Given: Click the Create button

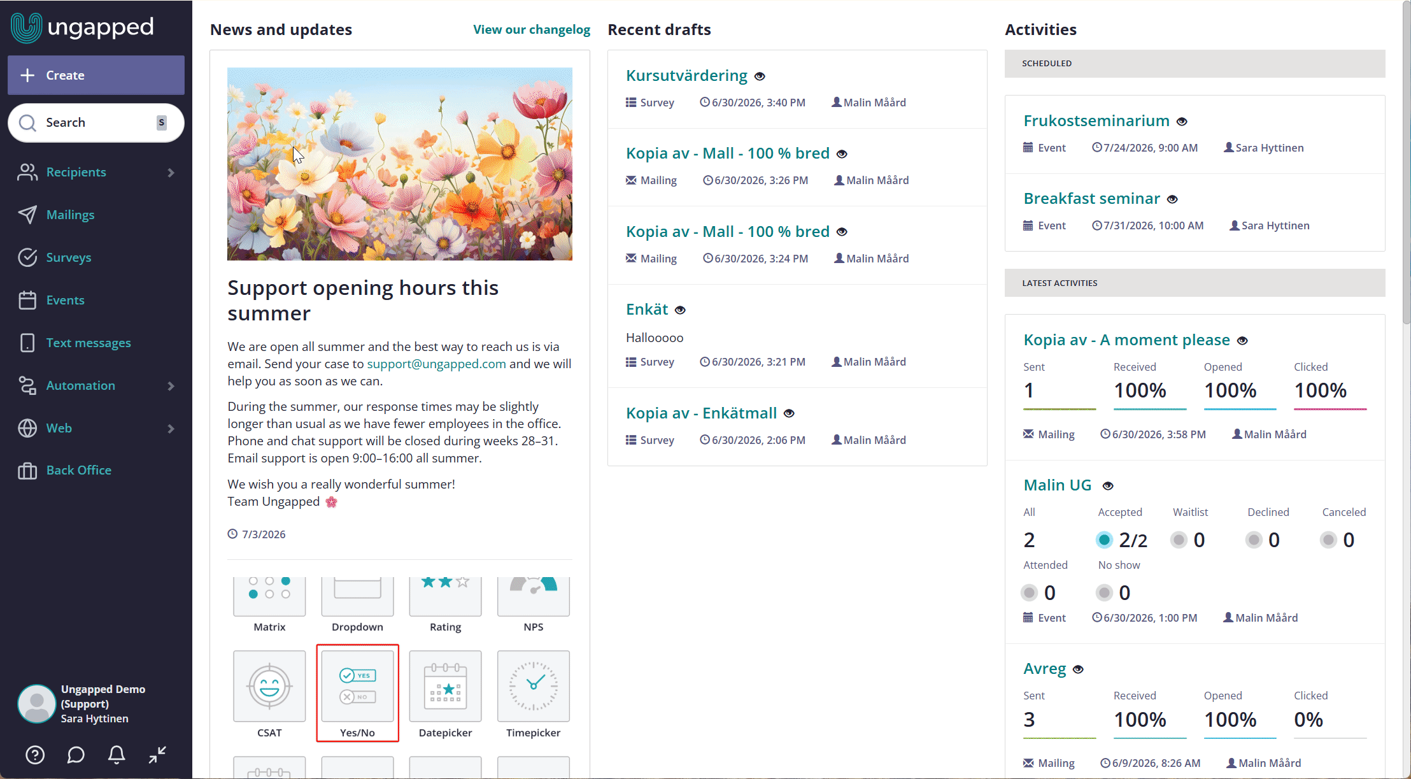Looking at the screenshot, I should tap(96, 75).
